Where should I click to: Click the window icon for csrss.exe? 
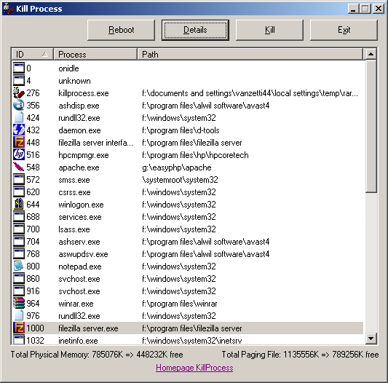coord(19,192)
